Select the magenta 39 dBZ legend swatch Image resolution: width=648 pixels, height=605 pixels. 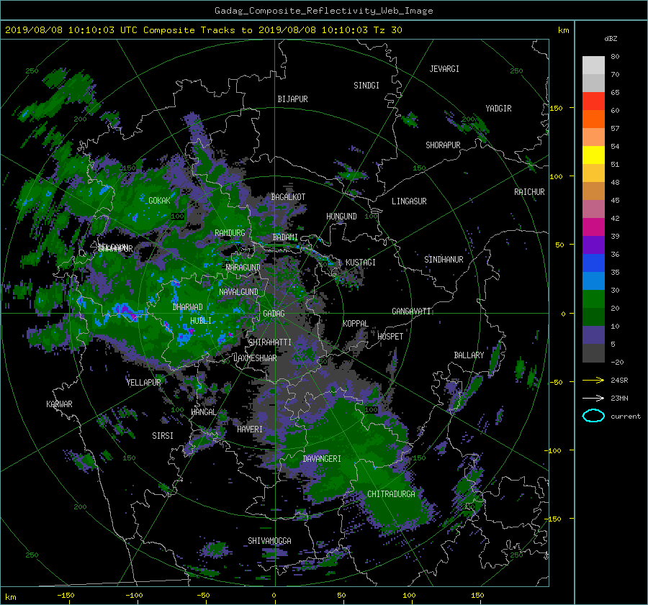click(593, 227)
